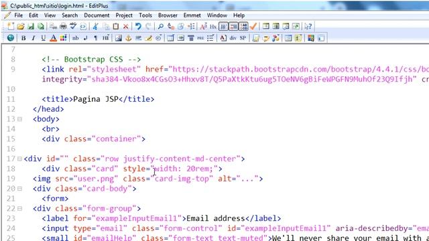Insert line break tag icon
This screenshot has width=429, height=241.
86,38
